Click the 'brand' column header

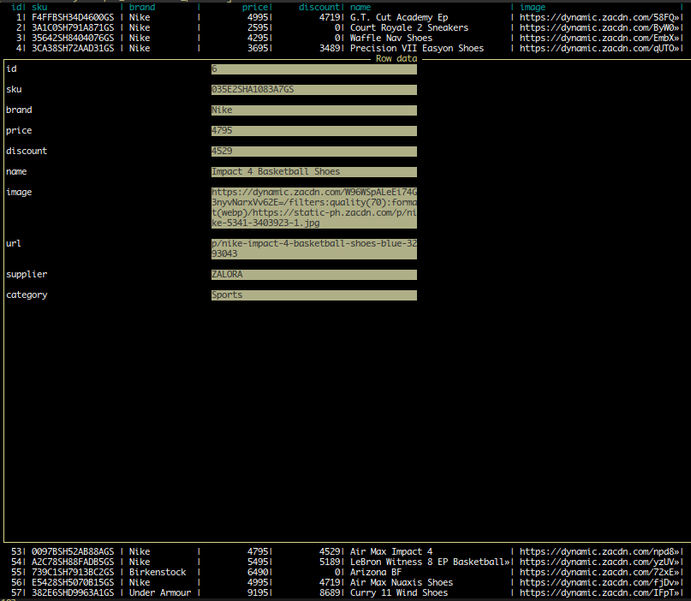tap(142, 7)
